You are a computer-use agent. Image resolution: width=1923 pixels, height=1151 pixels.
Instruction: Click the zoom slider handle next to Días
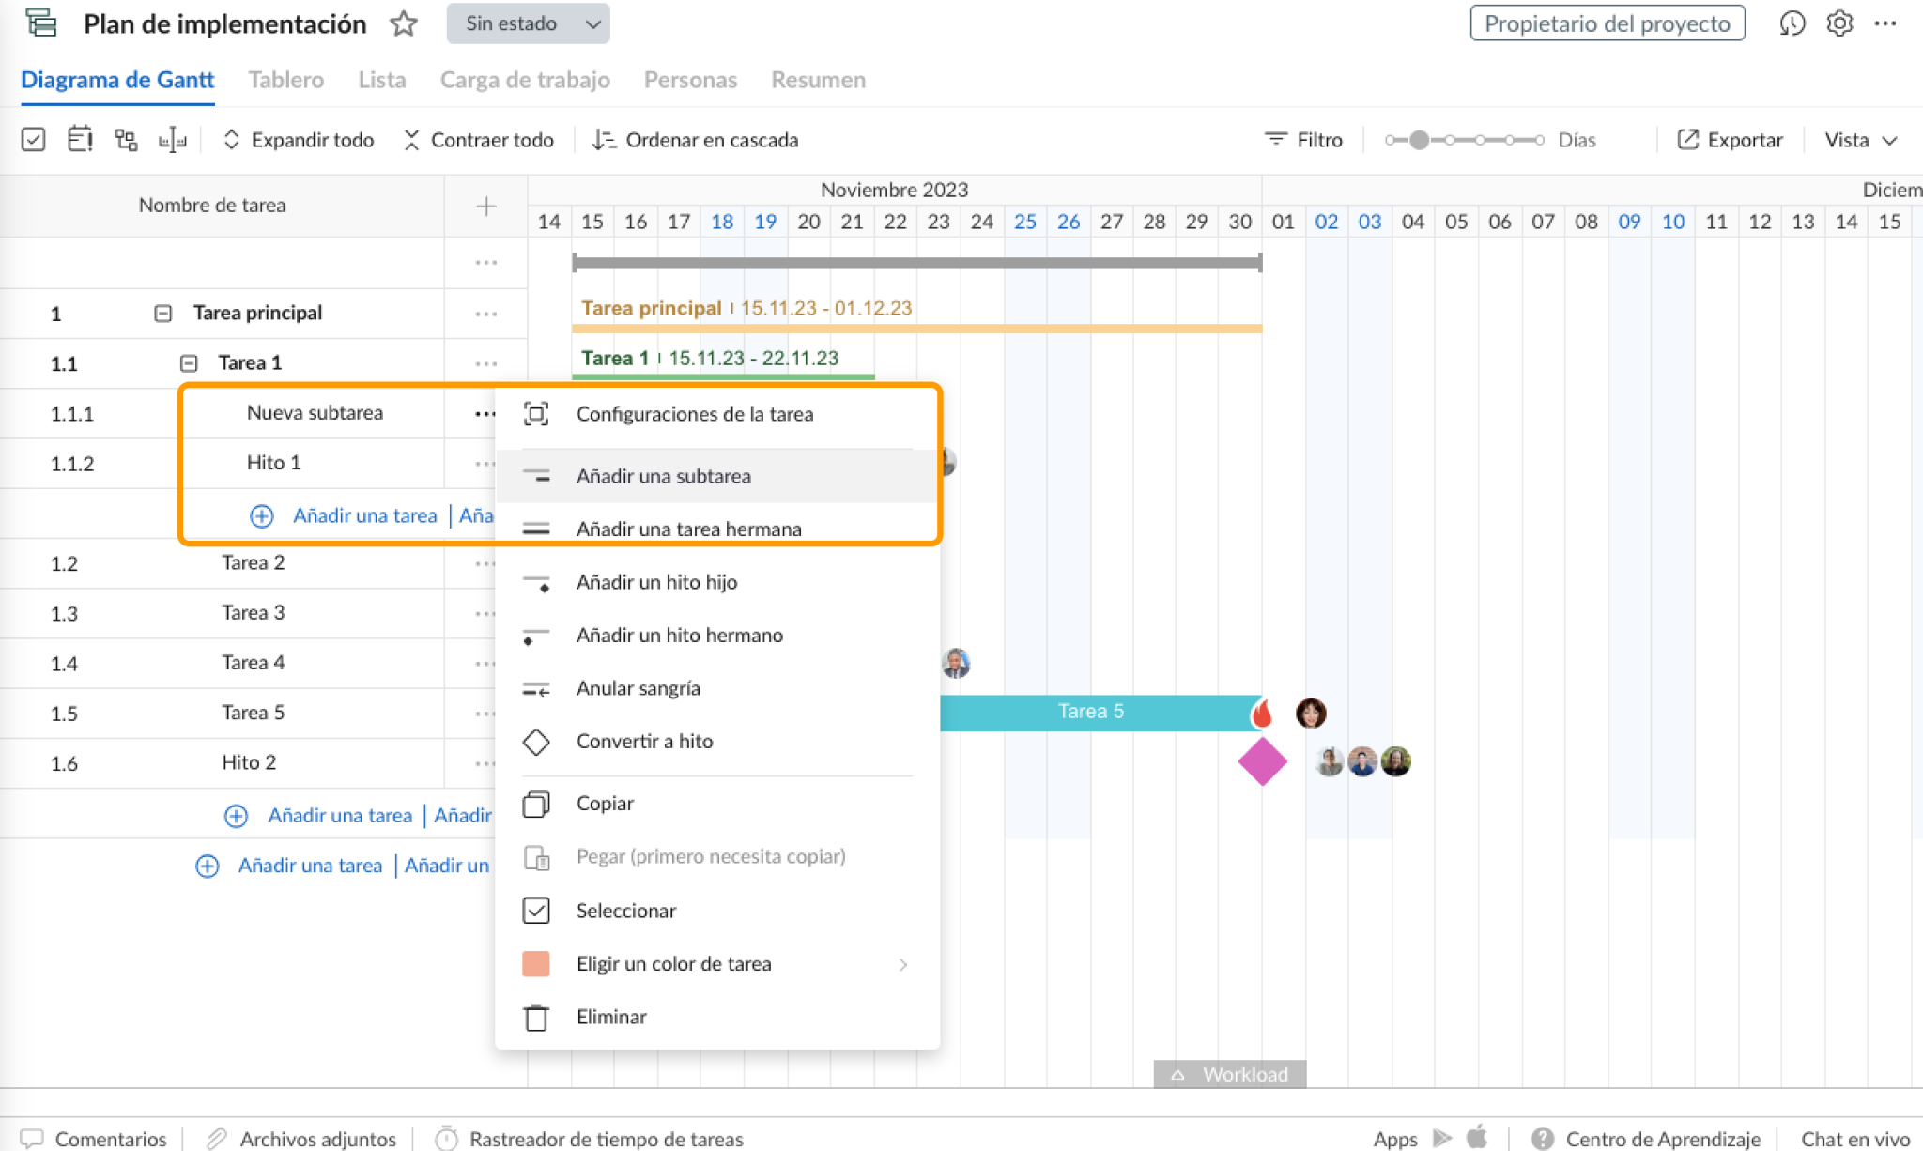click(x=1419, y=140)
